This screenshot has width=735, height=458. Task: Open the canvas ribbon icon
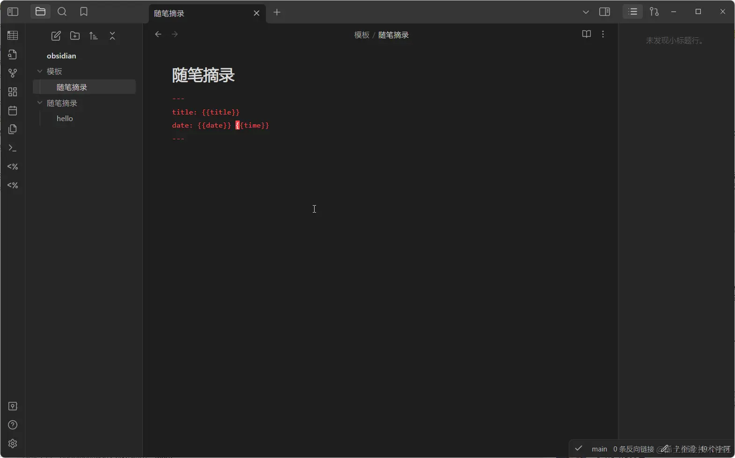tap(13, 92)
